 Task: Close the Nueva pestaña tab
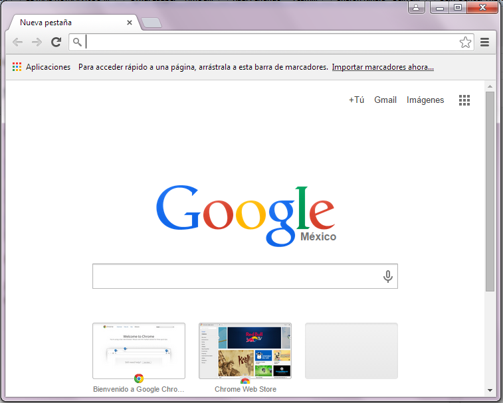pos(130,23)
